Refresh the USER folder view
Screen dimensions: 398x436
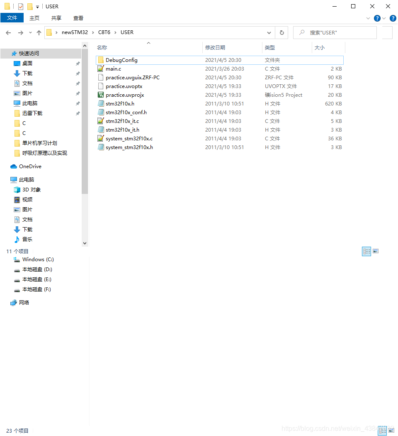[282, 33]
